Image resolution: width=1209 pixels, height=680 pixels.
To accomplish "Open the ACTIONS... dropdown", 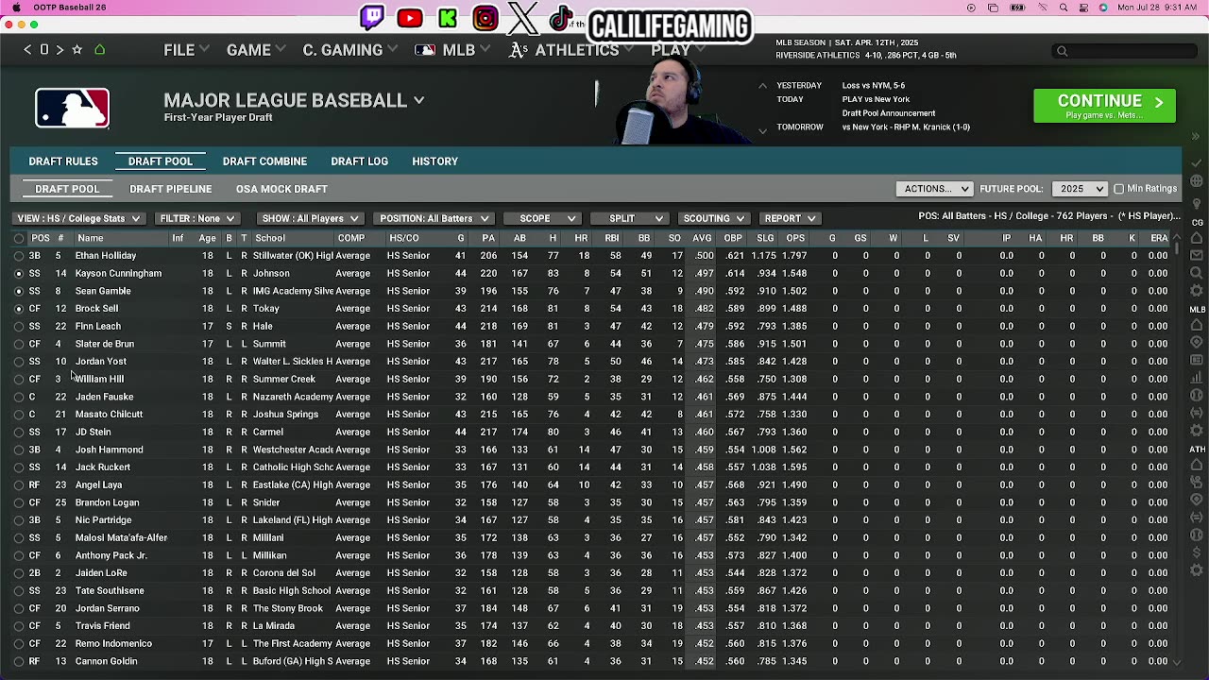I will click(934, 189).
